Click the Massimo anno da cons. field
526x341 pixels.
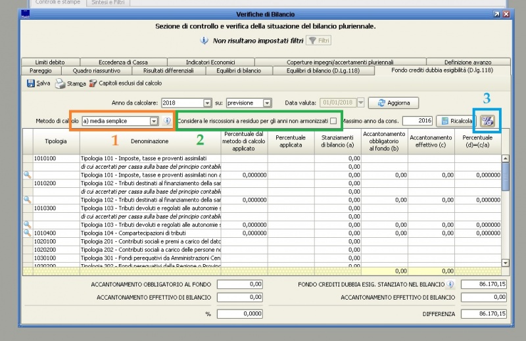pyautogui.click(x=417, y=121)
